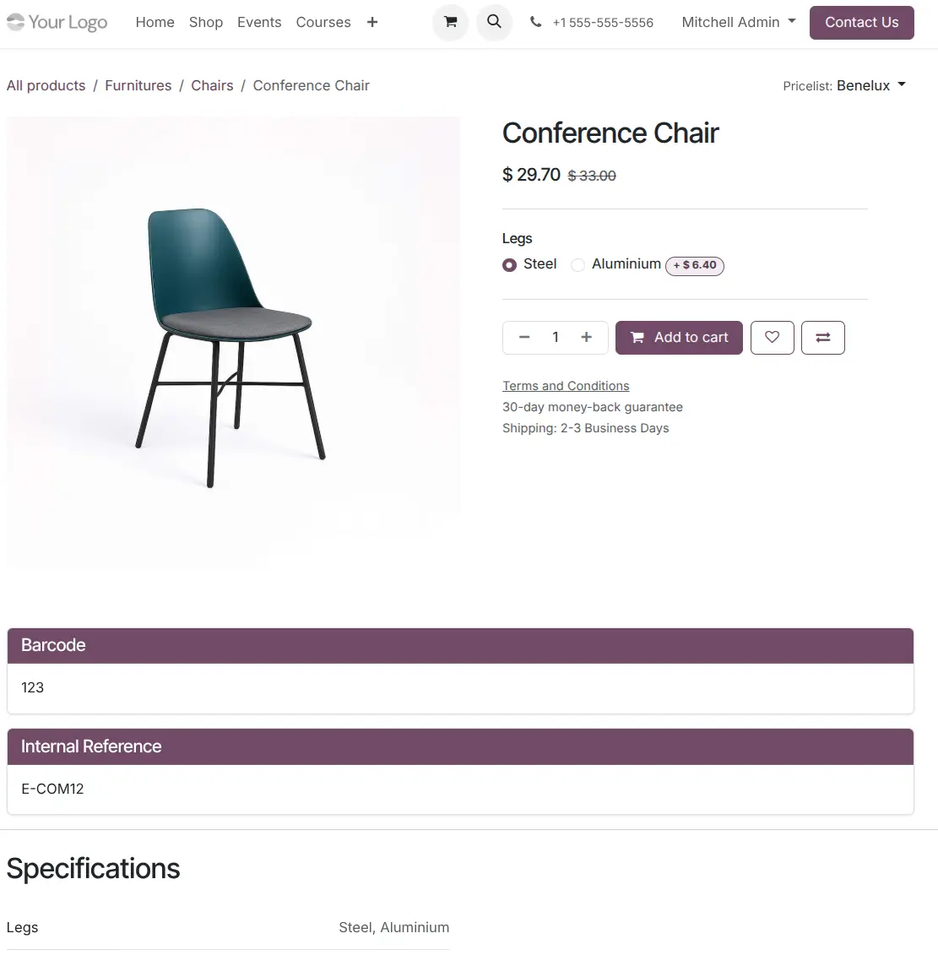Image resolution: width=938 pixels, height=966 pixels.
Task: Open the shopping cart icon
Action: [x=451, y=23]
